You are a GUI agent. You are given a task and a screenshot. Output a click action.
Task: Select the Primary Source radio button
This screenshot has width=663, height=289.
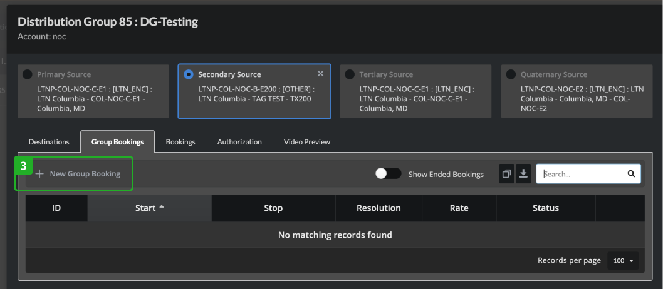(x=27, y=74)
